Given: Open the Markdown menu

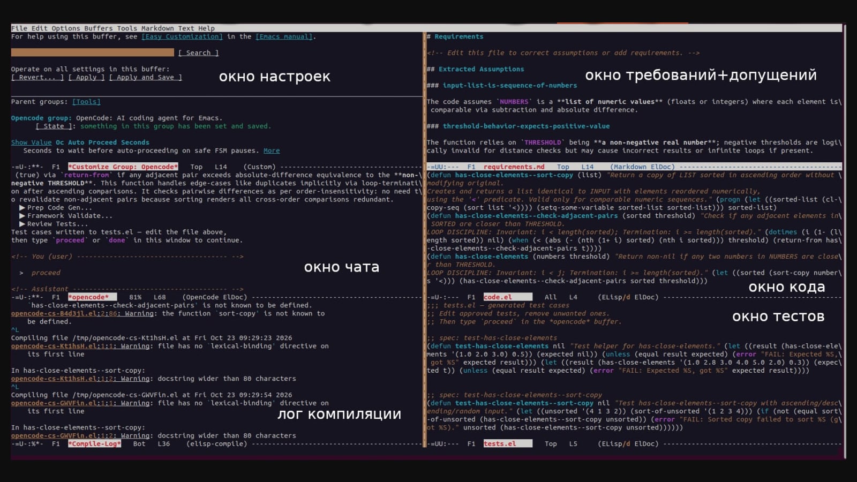Looking at the screenshot, I should (x=157, y=28).
